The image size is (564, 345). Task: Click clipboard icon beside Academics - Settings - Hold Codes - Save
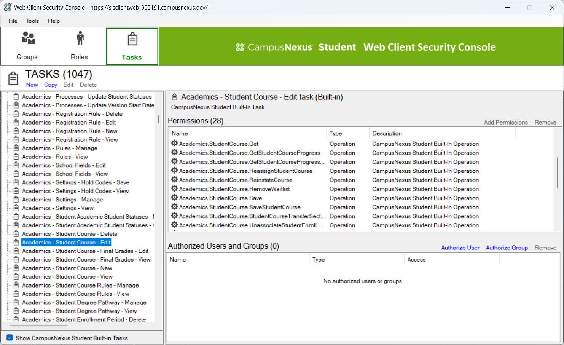[x=16, y=182]
